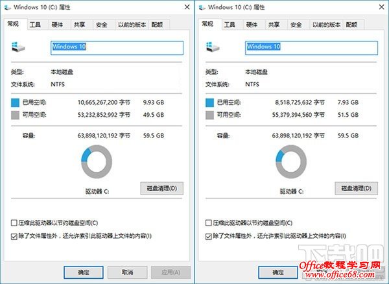Click the donut usage chart in left dialog
The height and width of the screenshot is (284, 389).
97,161
